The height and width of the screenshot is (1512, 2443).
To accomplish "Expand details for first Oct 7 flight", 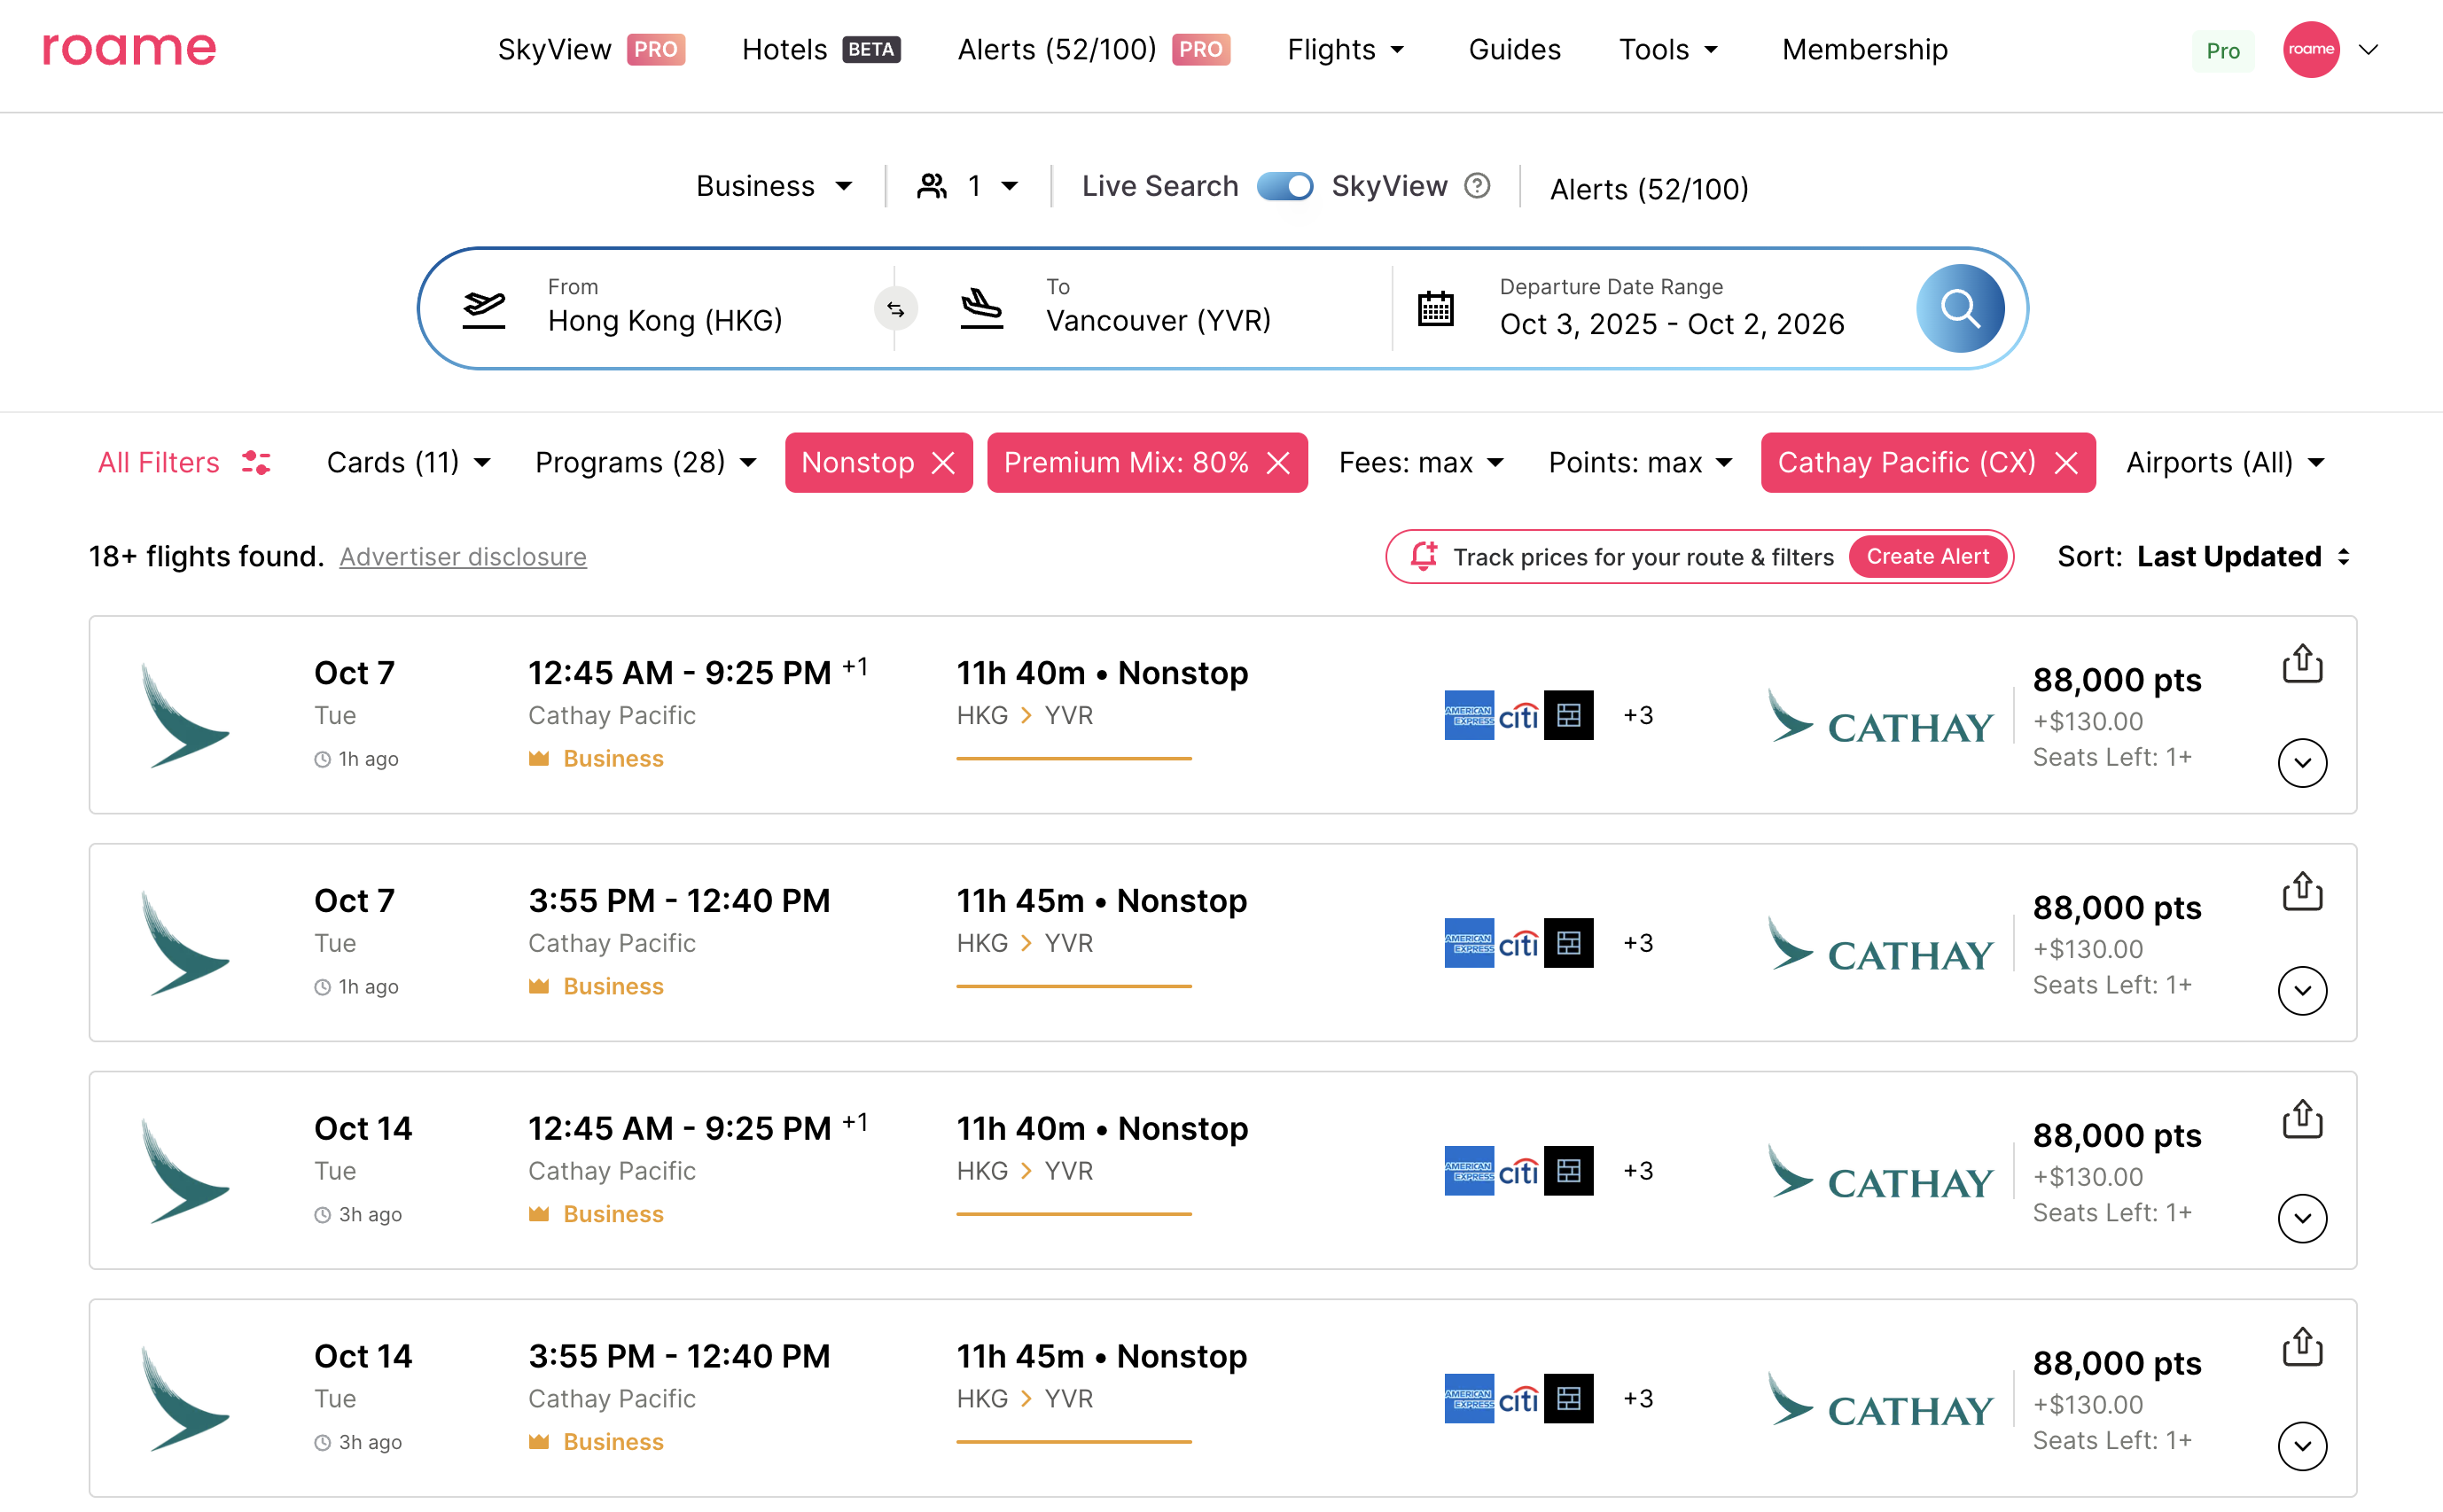I will (x=2301, y=764).
